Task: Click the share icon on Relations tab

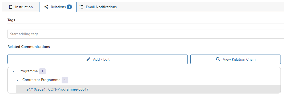Action: [x=46, y=7]
